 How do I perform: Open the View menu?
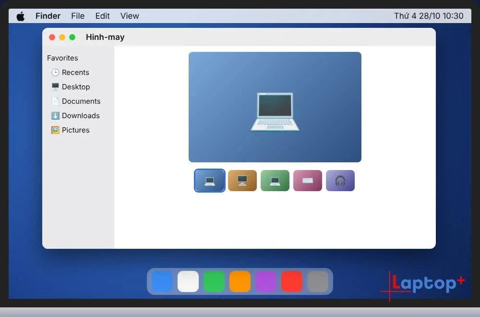130,16
